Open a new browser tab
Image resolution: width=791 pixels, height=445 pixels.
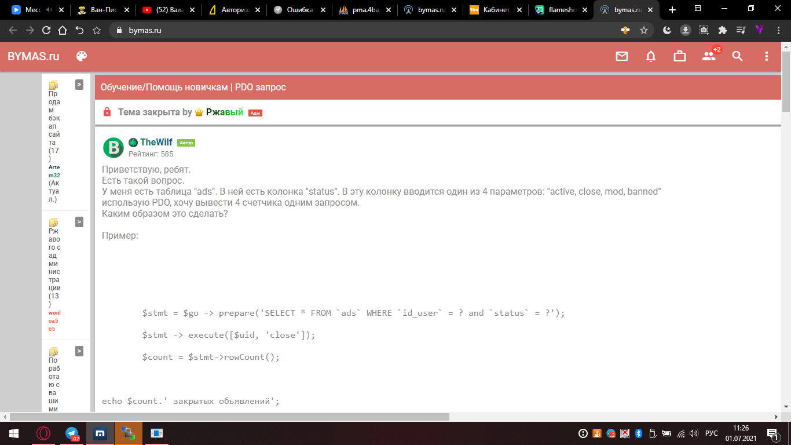click(x=672, y=10)
